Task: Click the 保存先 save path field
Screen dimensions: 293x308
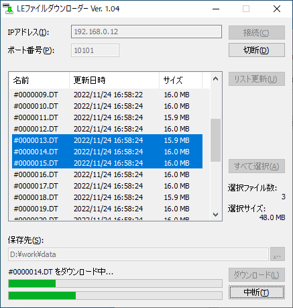Action: pyautogui.click(x=138, y=254)
